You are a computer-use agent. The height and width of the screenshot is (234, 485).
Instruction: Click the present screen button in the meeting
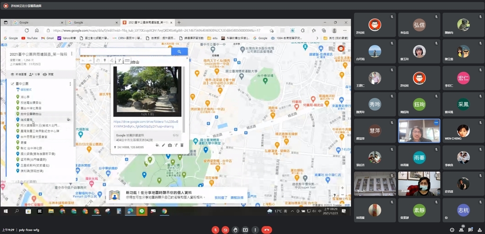[245, 230]
